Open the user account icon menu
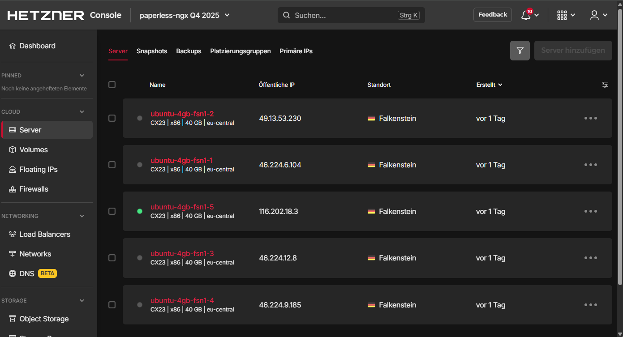Image resolution: width=623 pixels, height=337 pixels. pyautogui.click(x=594, y=15)
